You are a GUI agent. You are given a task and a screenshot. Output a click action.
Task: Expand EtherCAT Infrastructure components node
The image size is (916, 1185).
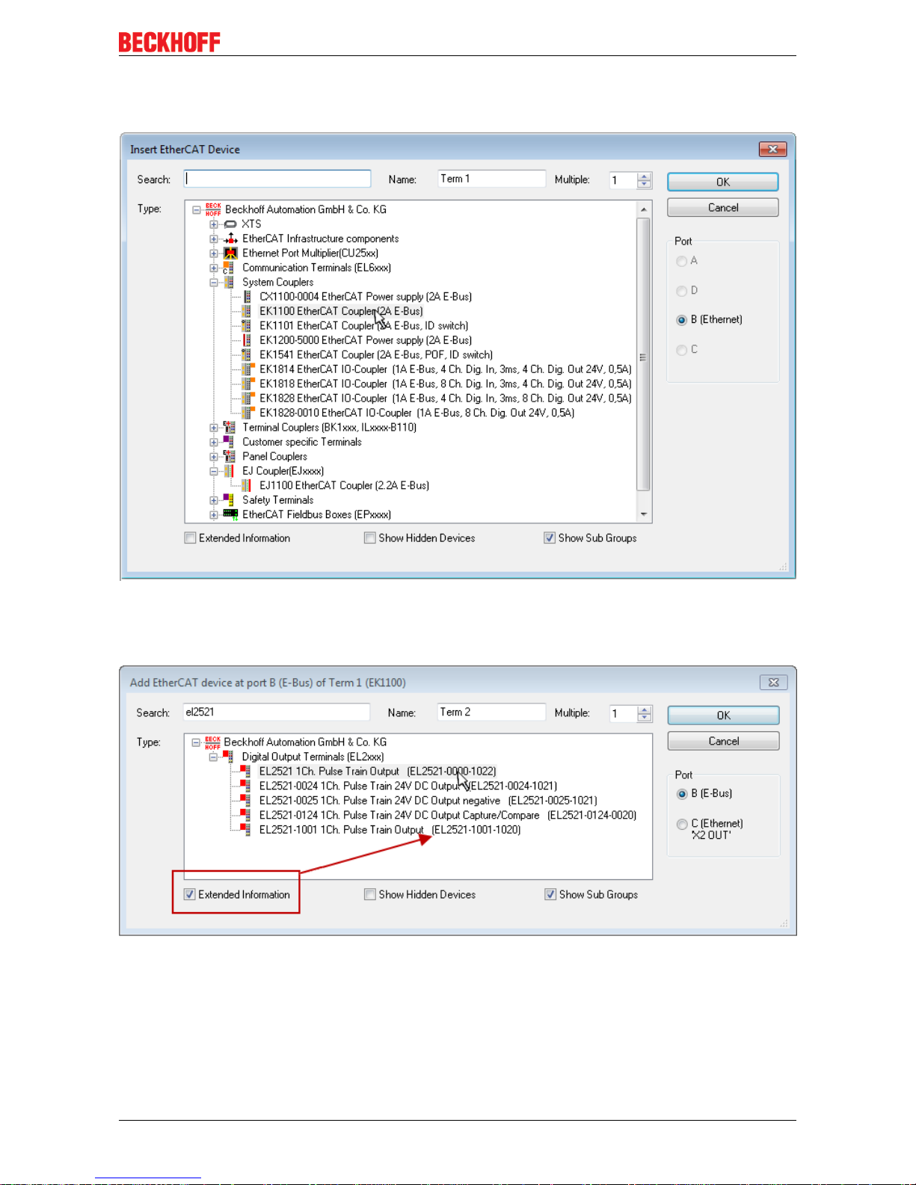pyautogui.click(x=214, y=239)
